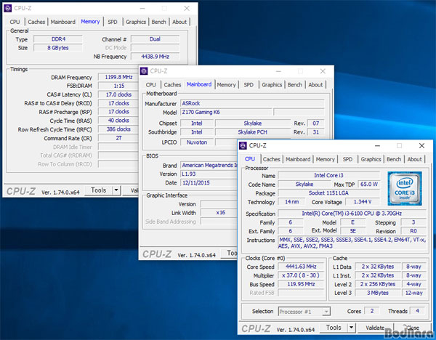The height and width of the screenshot is (340, 436).
Task: Click the Command Rate value 2T
Action: (118, 138)
